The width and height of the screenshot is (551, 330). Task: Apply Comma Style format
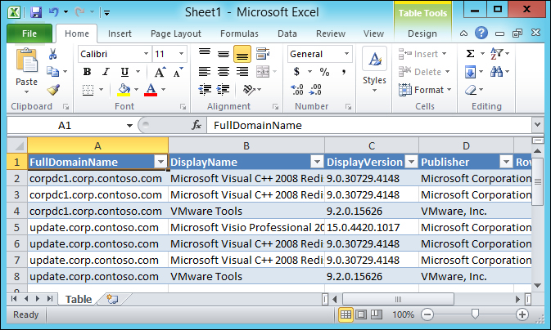[343, 72]
